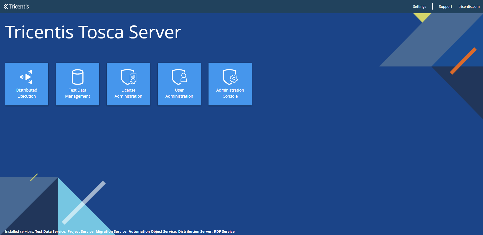Click the Distributed Execution arrows icon
Image resolution: width=483 pixels, height=235 pixels.
point(26,77)
